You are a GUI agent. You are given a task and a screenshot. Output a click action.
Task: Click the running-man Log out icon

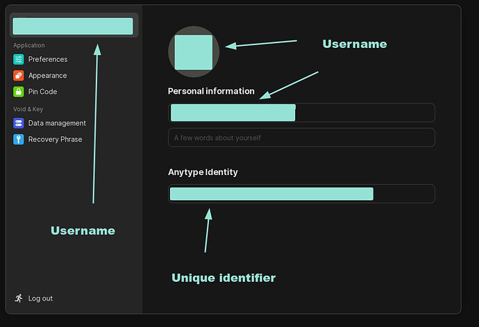(19, 299)
